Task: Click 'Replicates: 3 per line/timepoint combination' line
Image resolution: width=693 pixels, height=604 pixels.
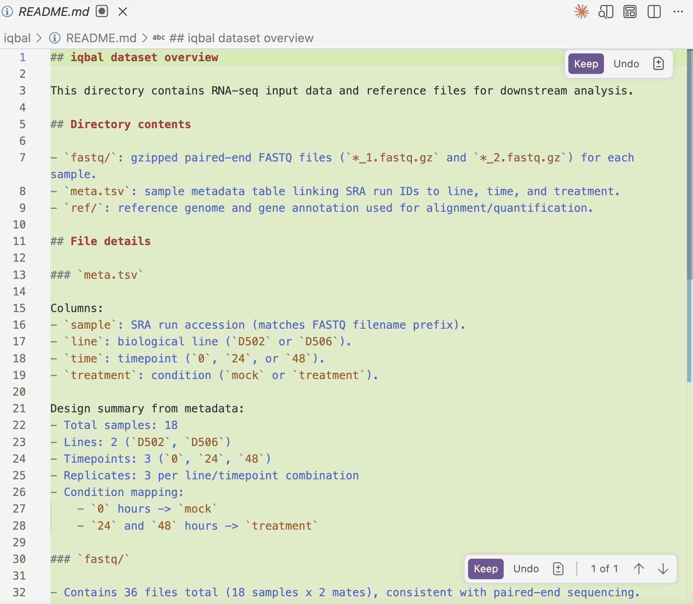Action: pyautogui.click(x=204, y=475)
